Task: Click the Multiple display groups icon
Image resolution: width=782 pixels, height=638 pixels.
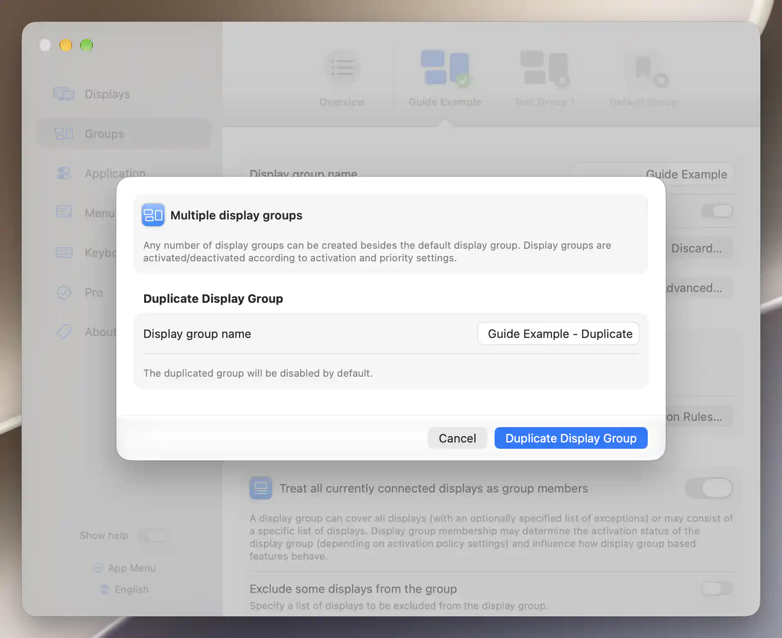Action: point(153,215)
